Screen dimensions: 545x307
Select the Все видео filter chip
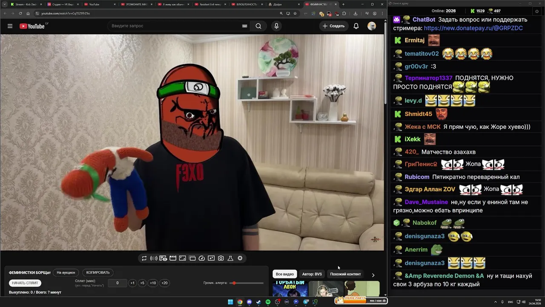click(285, 274)
